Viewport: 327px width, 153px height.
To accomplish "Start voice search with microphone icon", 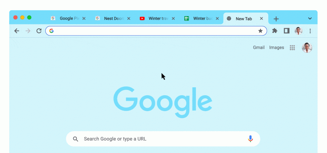I will pos(250,139).
